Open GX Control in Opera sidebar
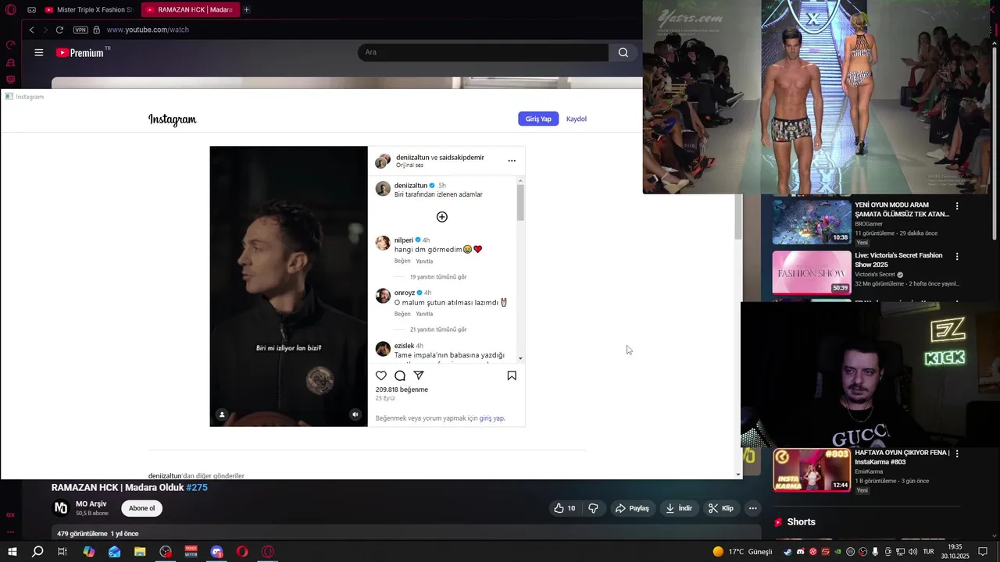 click(11, 45)
